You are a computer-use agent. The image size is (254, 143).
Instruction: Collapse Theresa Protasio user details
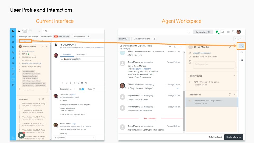pyautogui.click(x=47, y=47)
